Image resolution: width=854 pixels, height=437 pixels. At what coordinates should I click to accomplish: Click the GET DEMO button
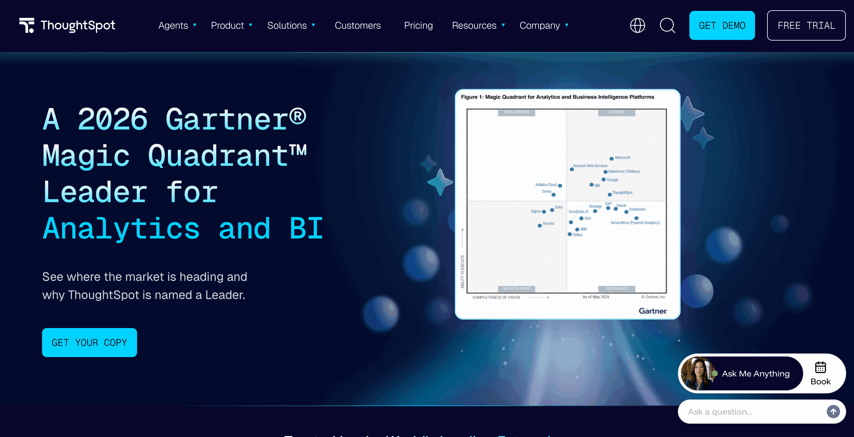[x=722, y=25]
